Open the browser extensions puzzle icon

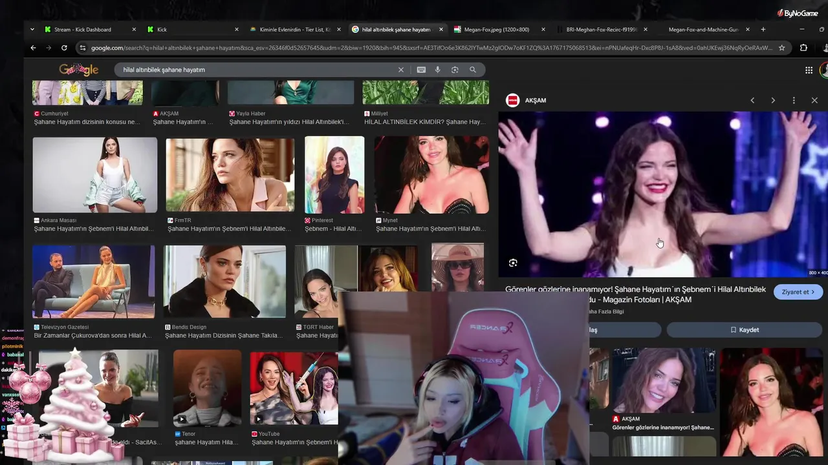point(803,48)
